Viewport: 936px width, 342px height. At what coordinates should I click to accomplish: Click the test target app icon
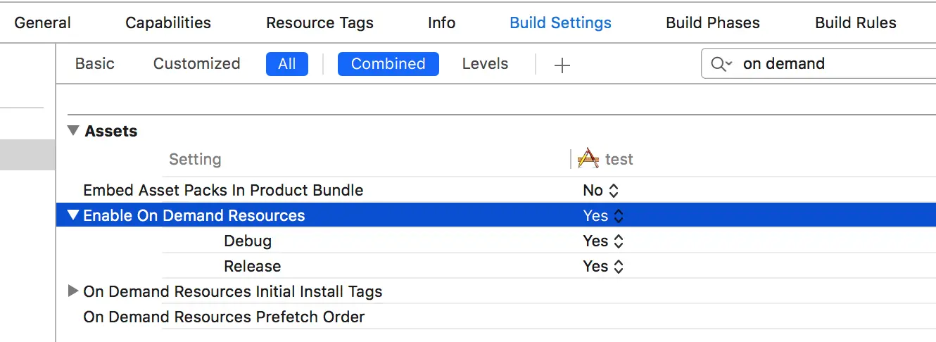pos(588,159)
